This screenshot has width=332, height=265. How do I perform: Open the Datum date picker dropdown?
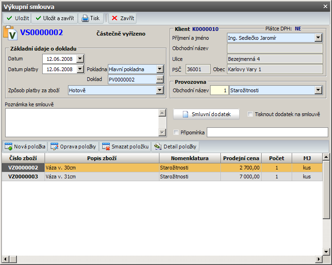point(80,59)
